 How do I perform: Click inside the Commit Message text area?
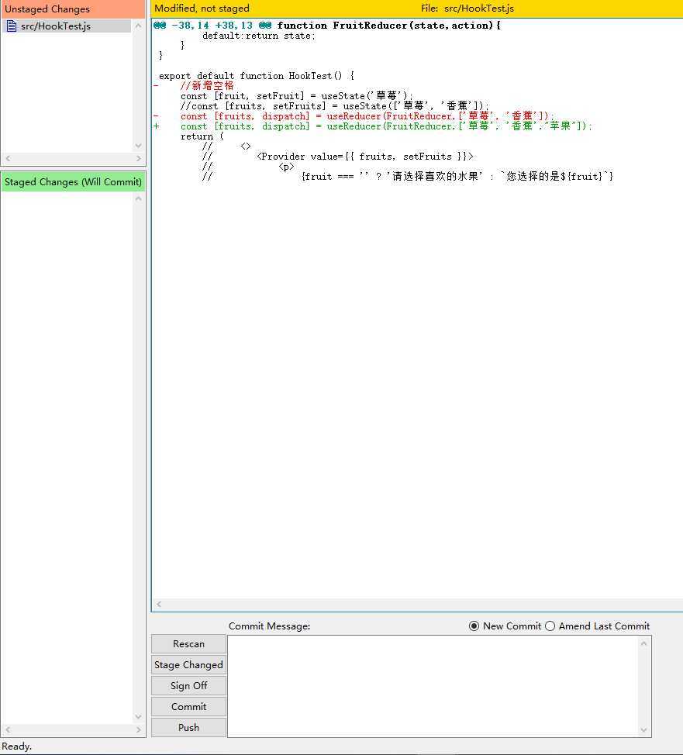[433, 686]
